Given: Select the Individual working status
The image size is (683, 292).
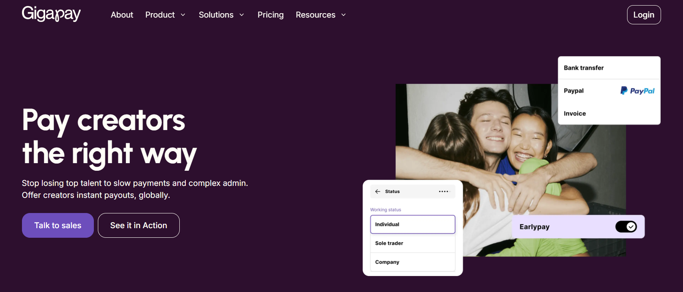Looking at the screenshot, I should tap(413, 224).
